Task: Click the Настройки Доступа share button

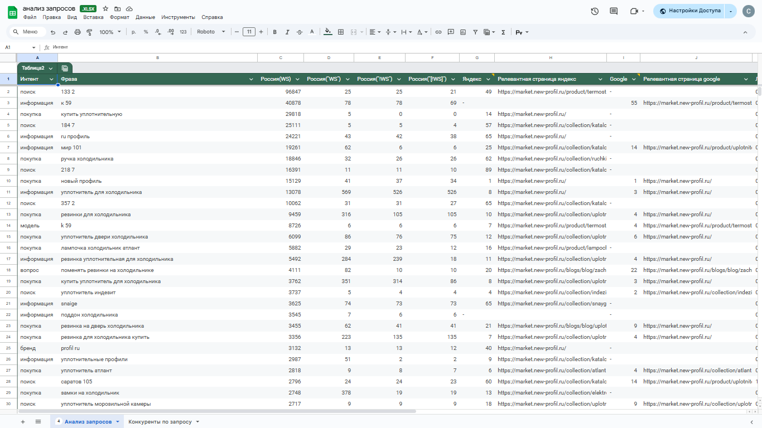Action: 689,11
